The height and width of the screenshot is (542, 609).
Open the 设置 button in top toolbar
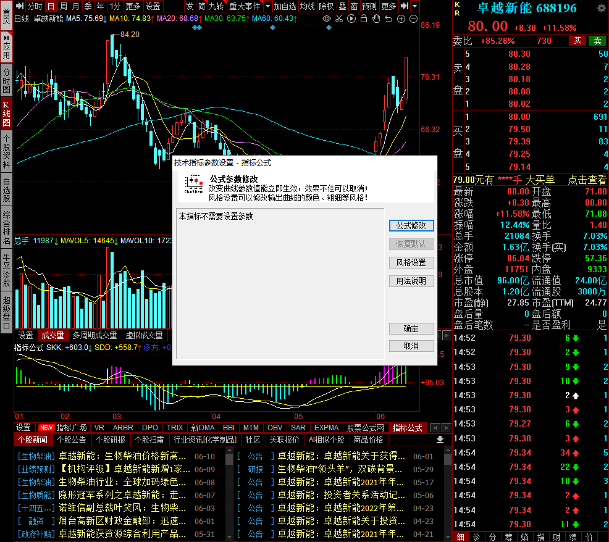tap(153, 6)
